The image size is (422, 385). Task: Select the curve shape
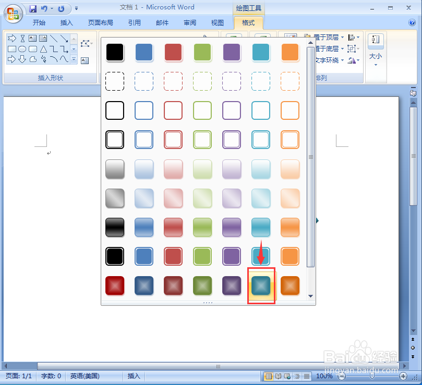(x=64, y=59)
